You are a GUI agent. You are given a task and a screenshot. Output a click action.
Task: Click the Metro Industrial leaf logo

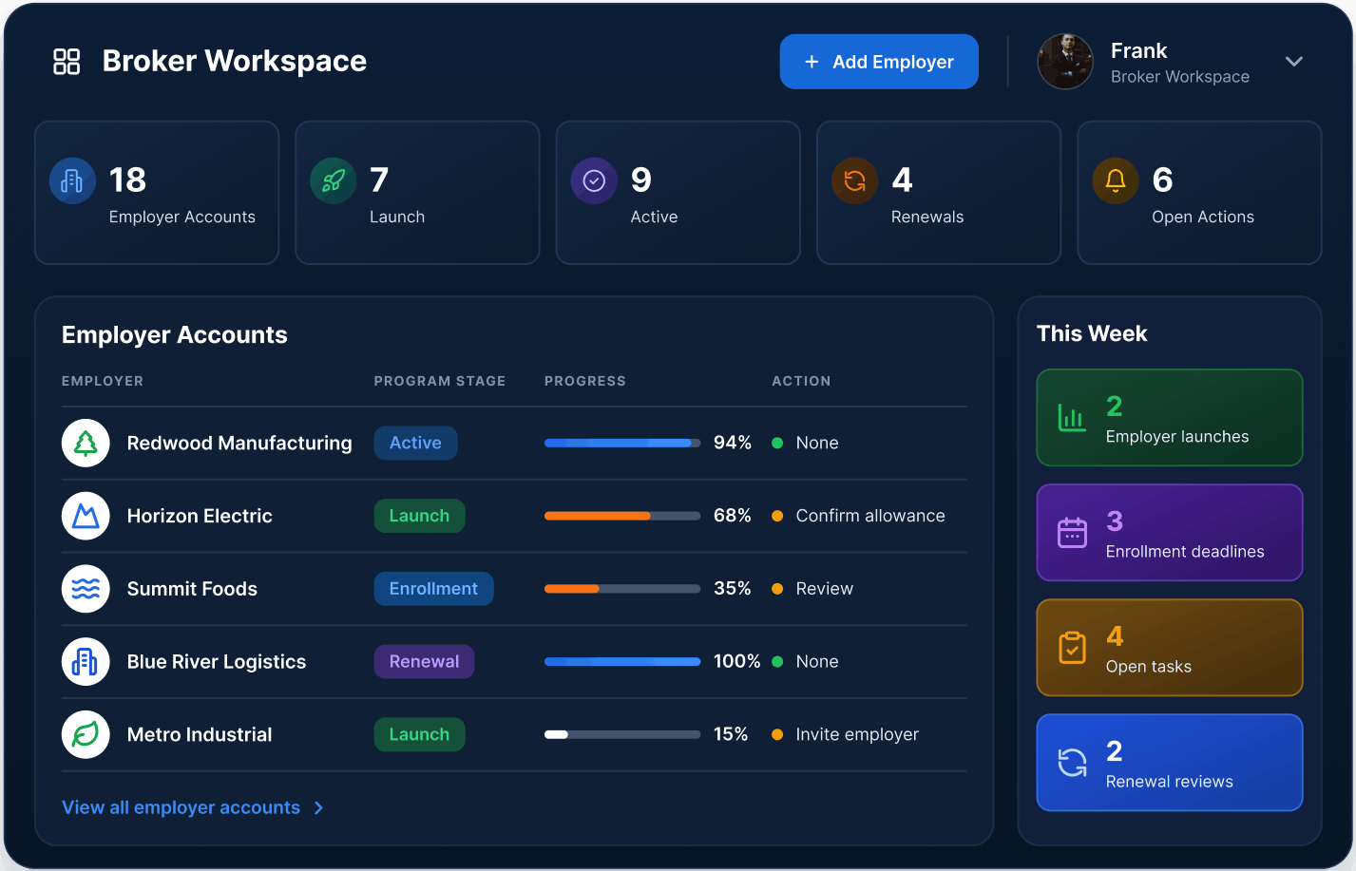pyautogui.click(x=86, y=735)
